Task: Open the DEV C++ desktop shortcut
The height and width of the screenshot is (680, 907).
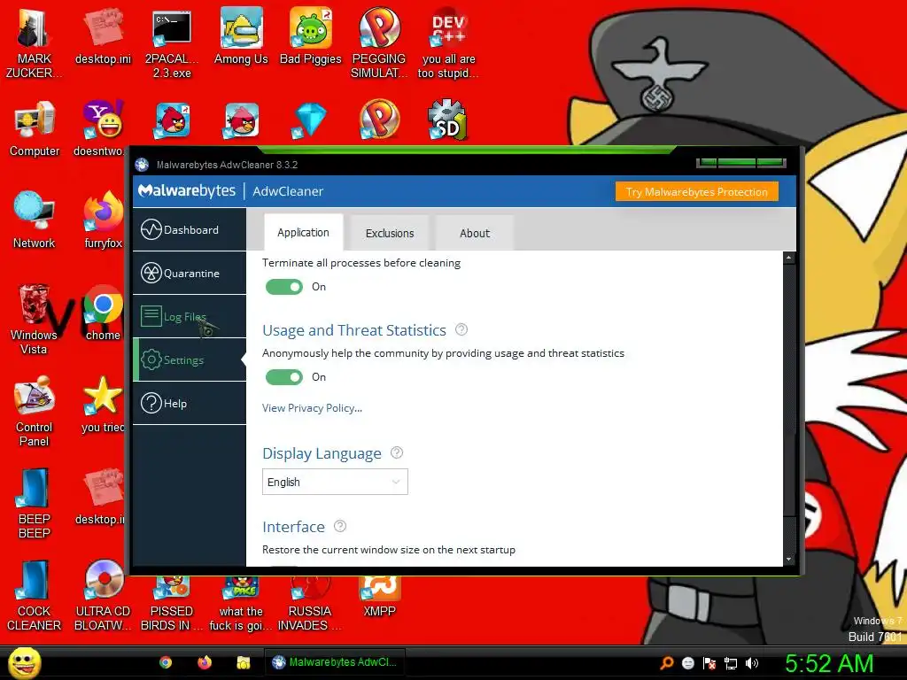Action: coord(448,43)
